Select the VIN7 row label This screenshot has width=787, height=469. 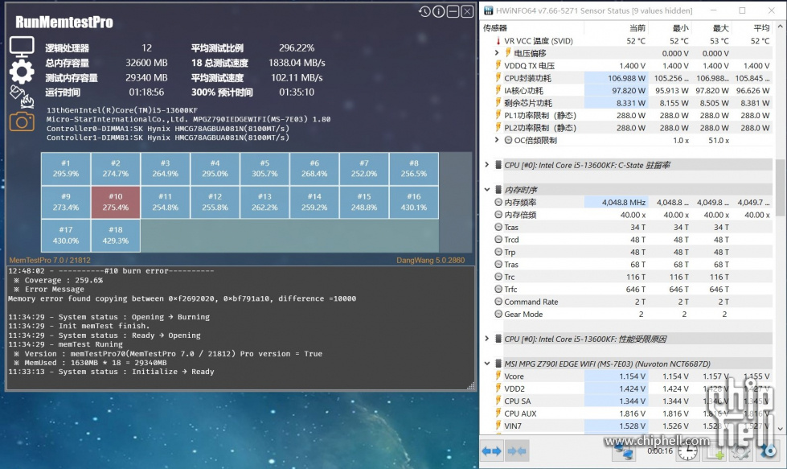click(513, 426)
